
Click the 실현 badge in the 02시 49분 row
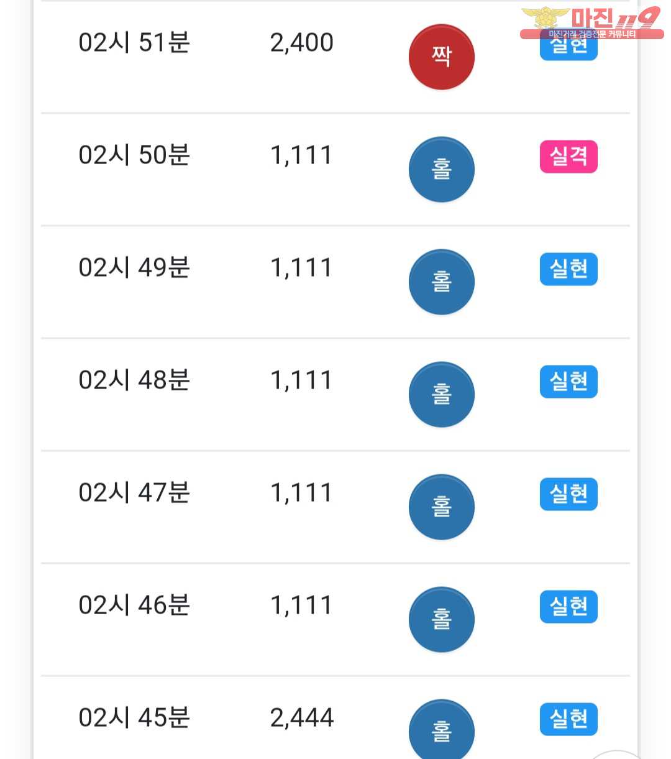pyautogui.click(x=568, y=269)
